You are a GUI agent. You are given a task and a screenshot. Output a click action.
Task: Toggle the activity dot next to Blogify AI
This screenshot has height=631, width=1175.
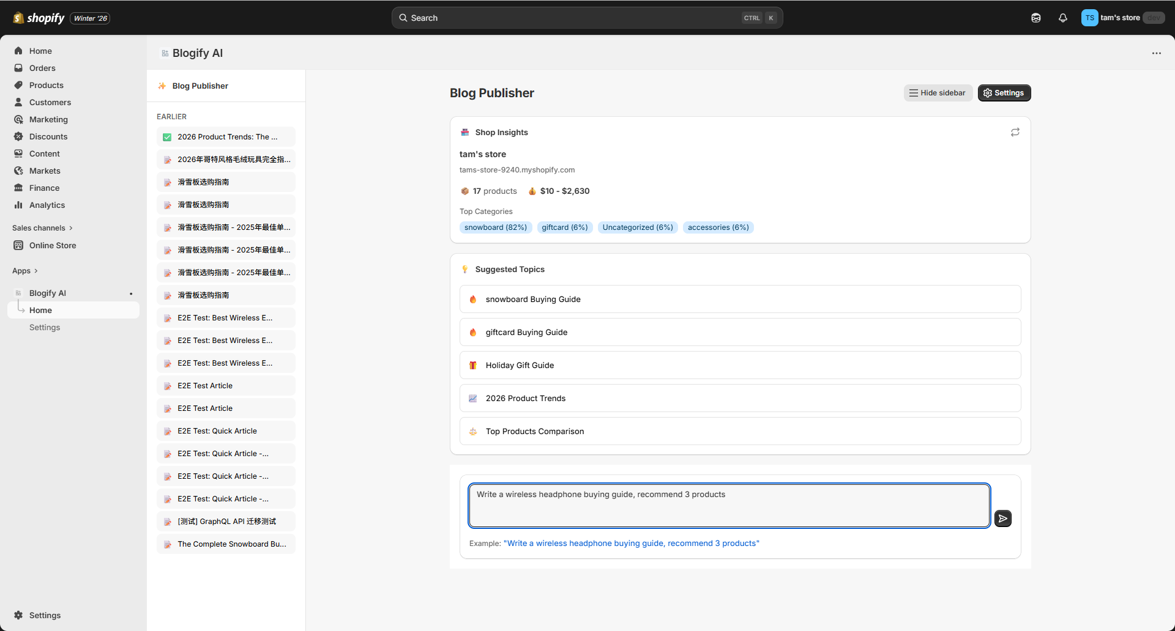131,293
